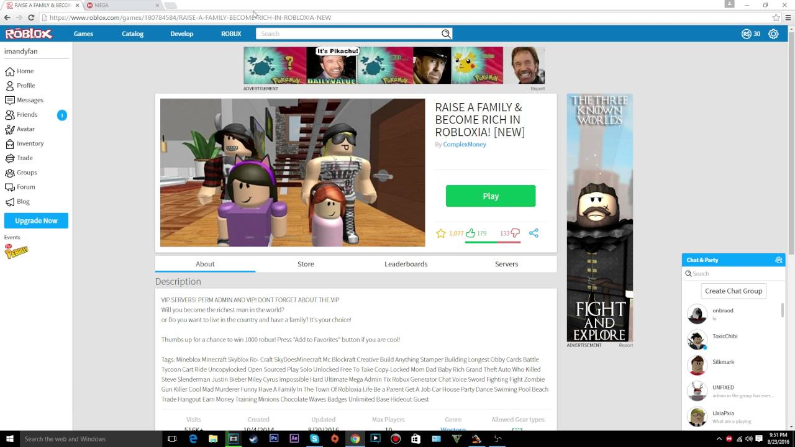This screenshot has width=795, height=447.
Task: Open Trade in the sidebar
Action: [19, 158]
